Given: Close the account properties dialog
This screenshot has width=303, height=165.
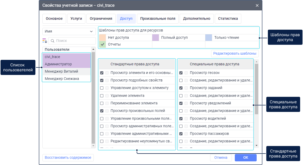Looking at the screenshot, I should (257, 5).
